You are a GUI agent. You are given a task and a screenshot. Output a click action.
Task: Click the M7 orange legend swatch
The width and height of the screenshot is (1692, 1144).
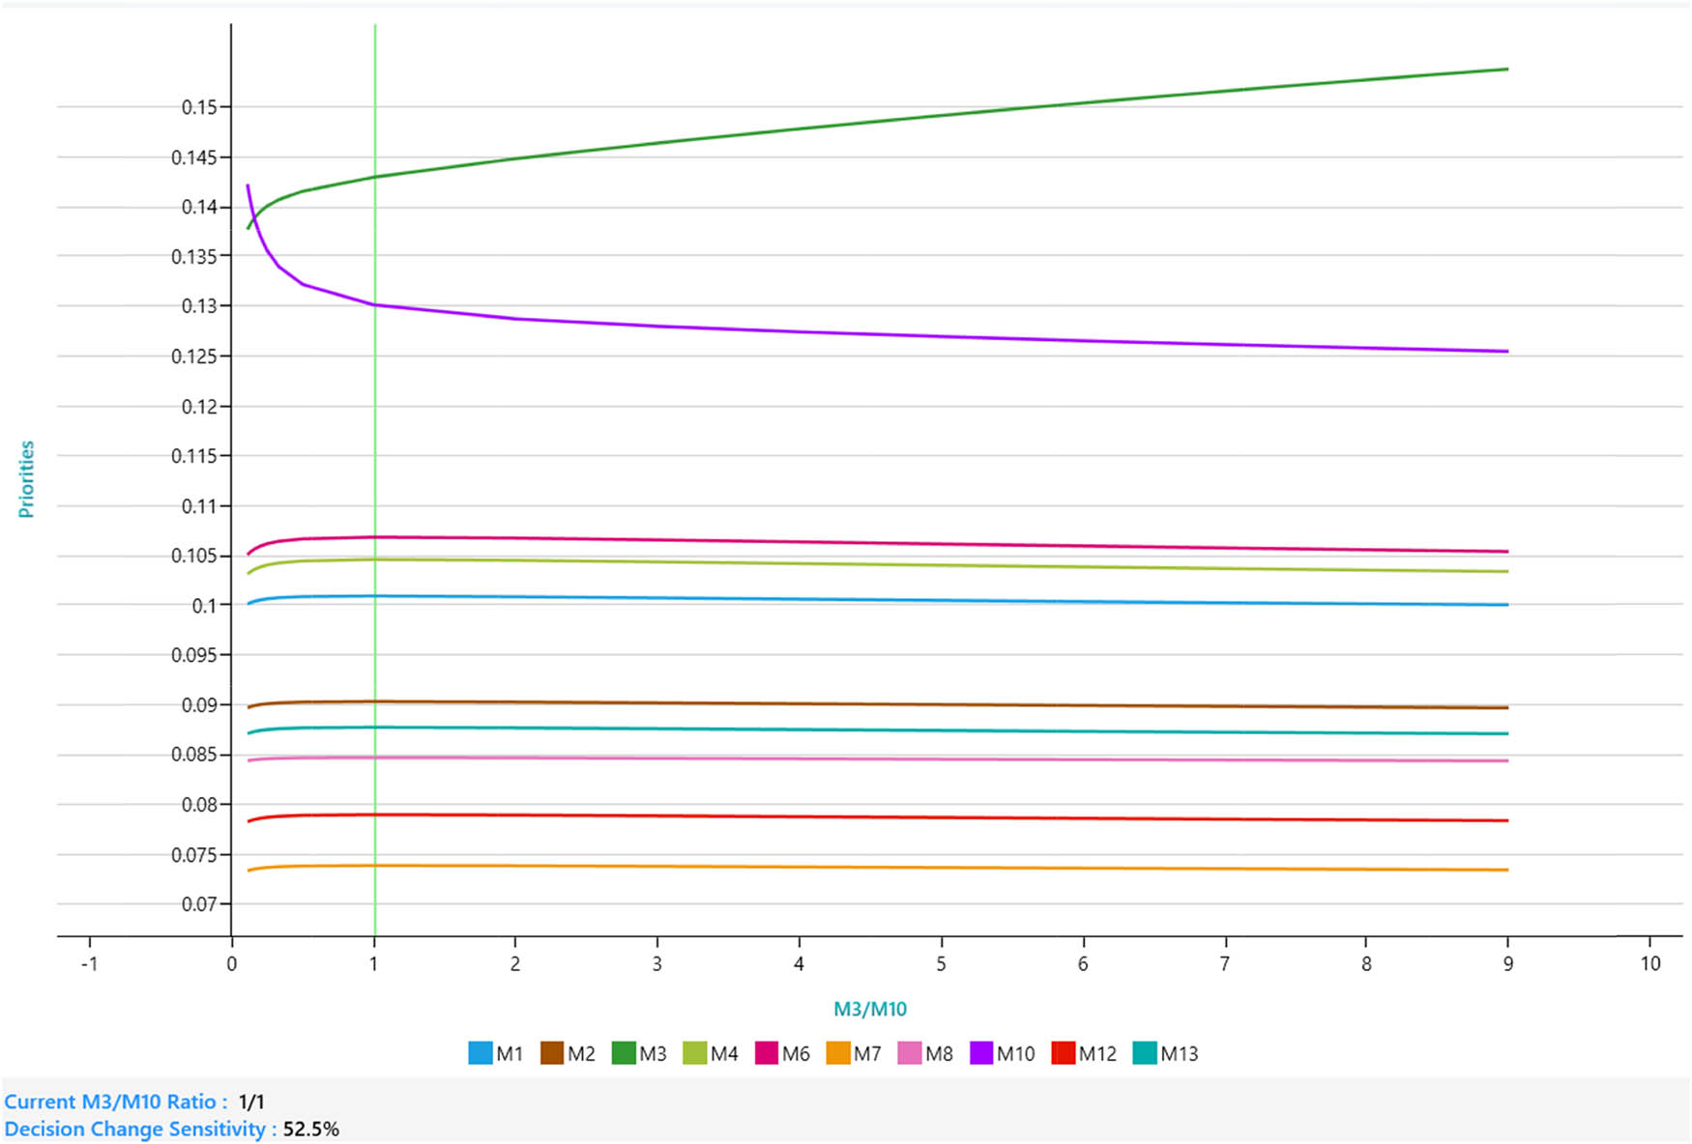pos(837,1053)
